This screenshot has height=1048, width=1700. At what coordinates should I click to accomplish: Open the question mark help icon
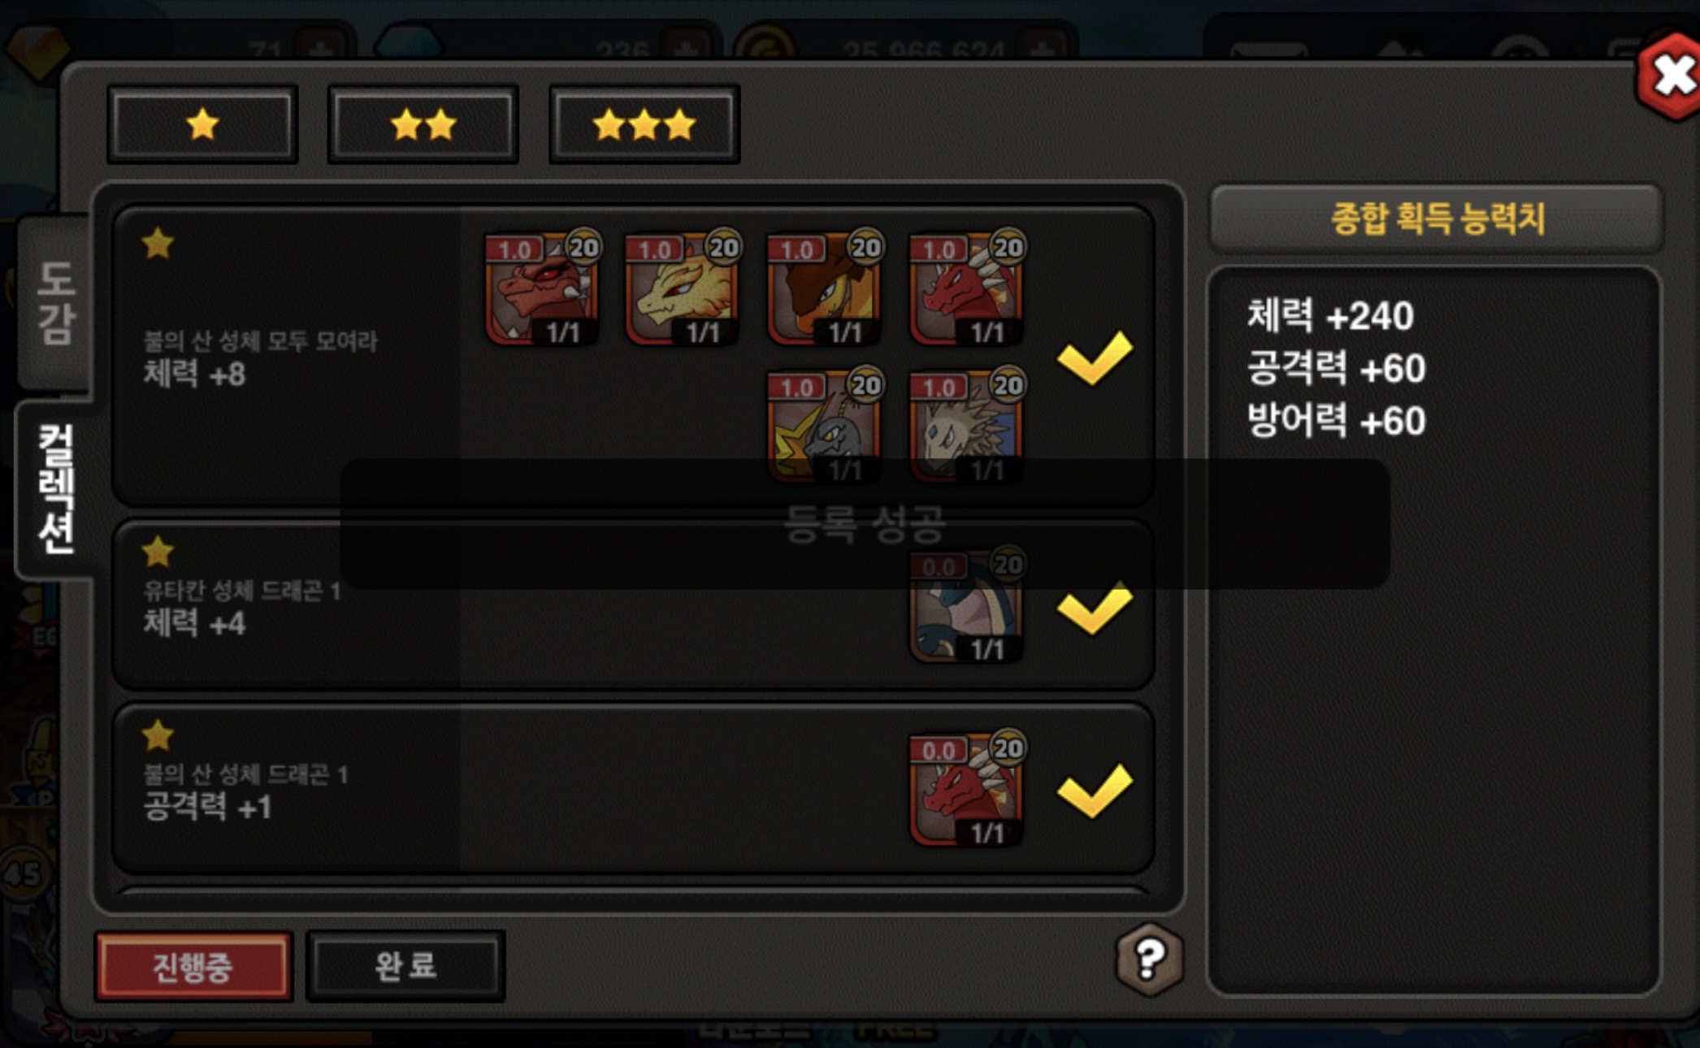[x=1149, y=959]
